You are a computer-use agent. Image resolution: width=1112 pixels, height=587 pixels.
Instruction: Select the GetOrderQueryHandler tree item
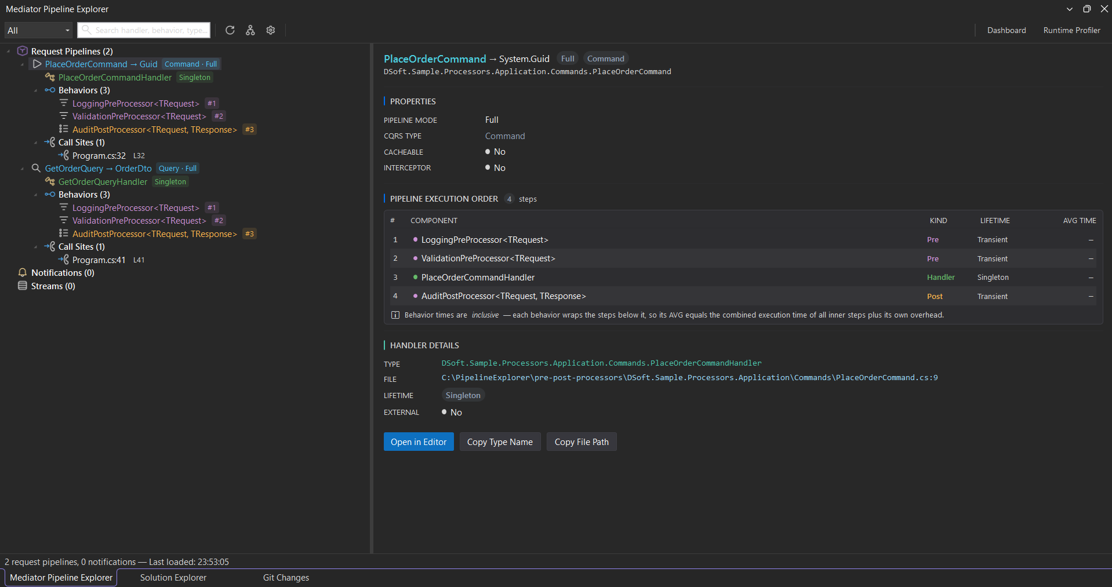(103, 181)
